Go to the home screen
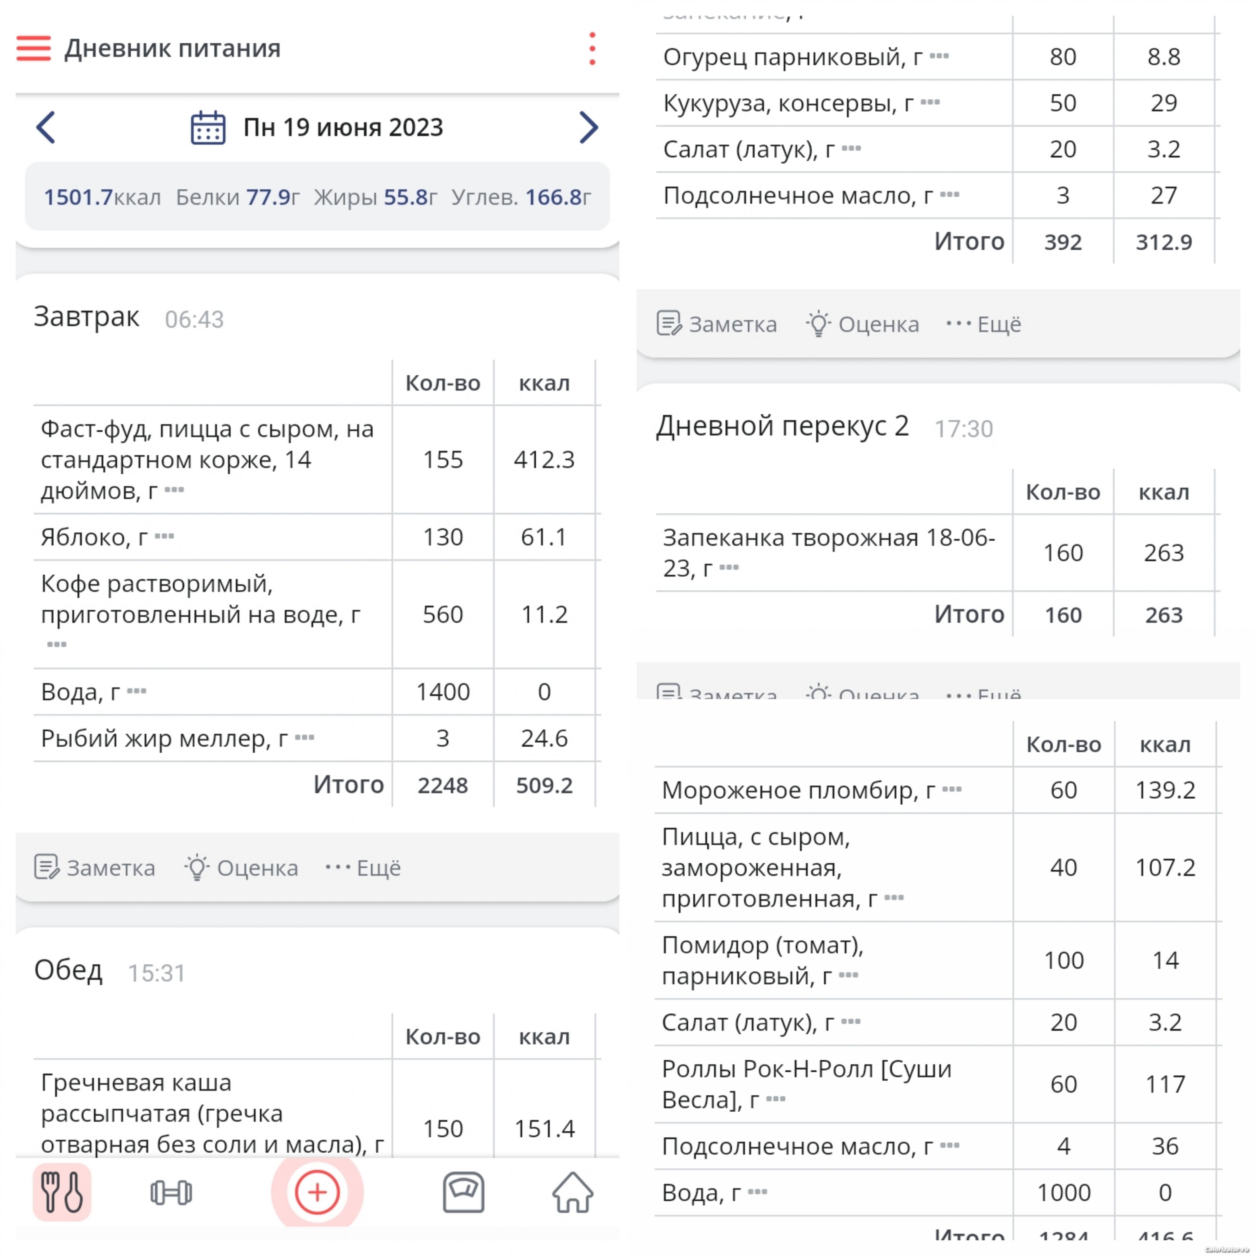 pos(572,1192)
